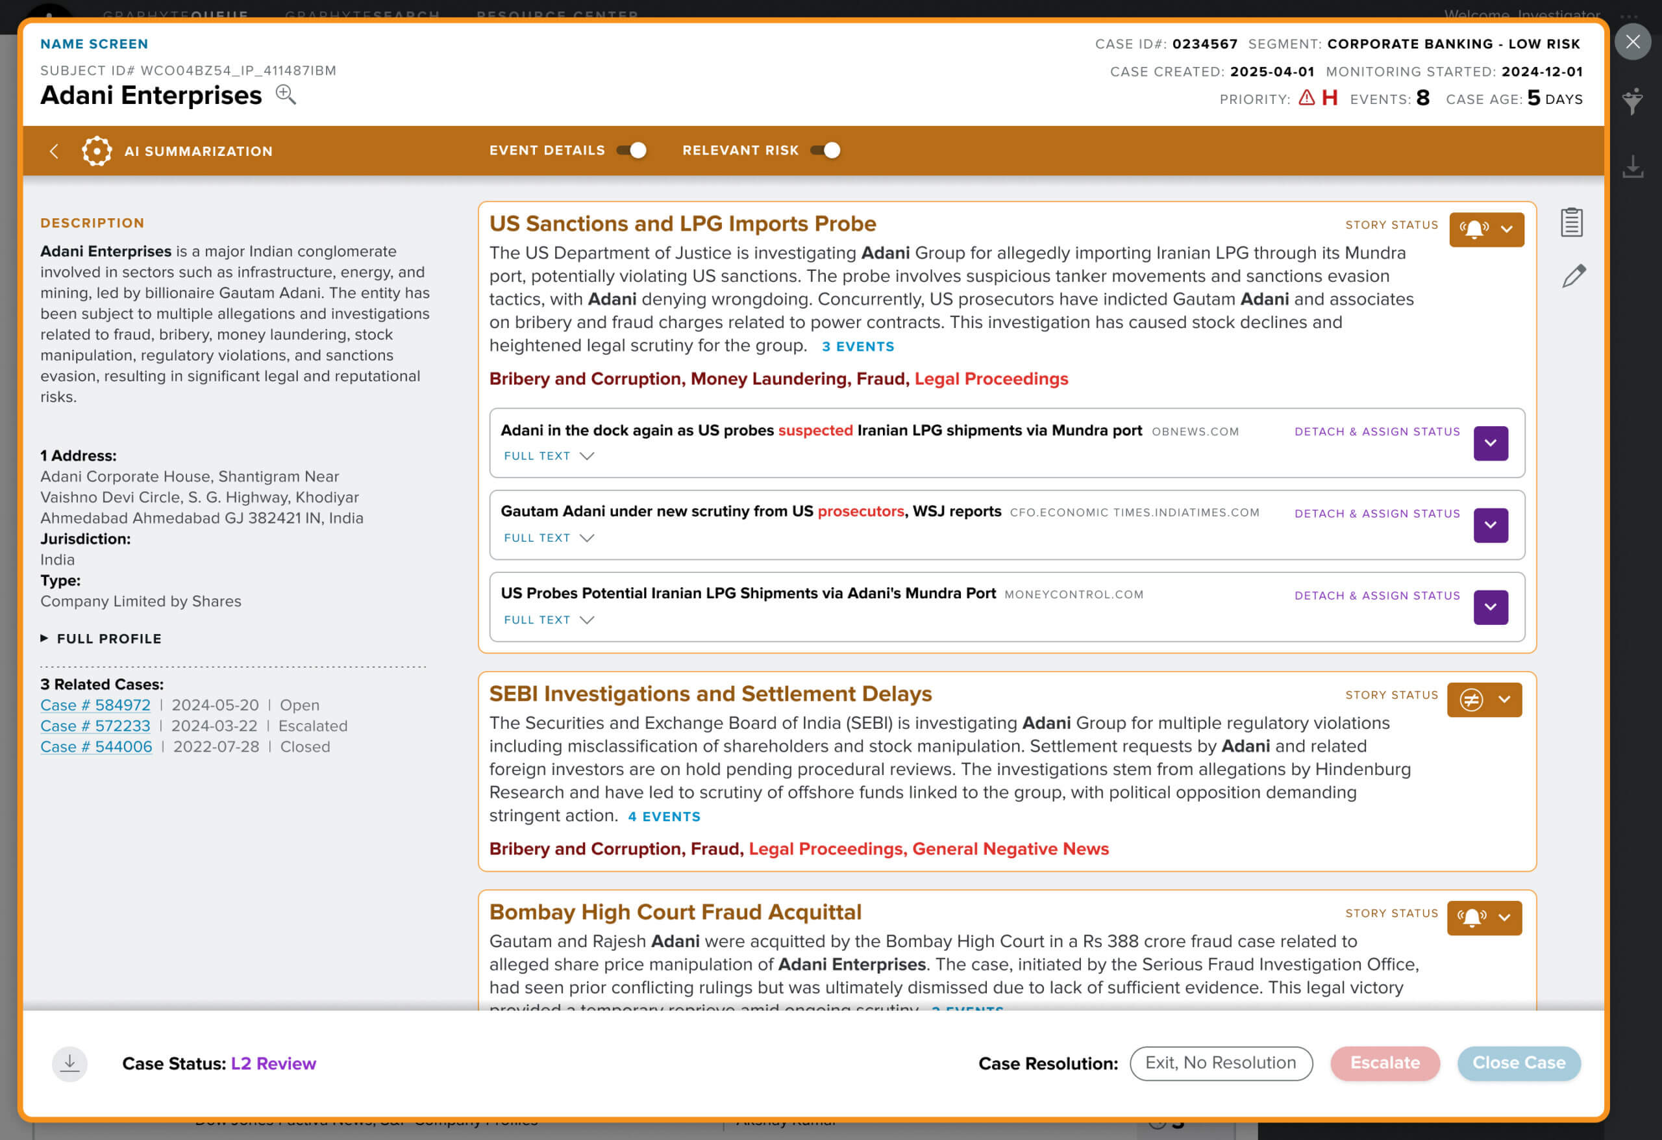Viewport: 1662px width, 1140px height.
Task: Toggle the Relevant Risk switch
Action: click(825, 150)
